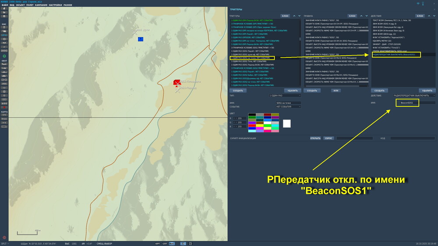Click the red X delete icon
438x246 pixels.
[x=4, y=107]
